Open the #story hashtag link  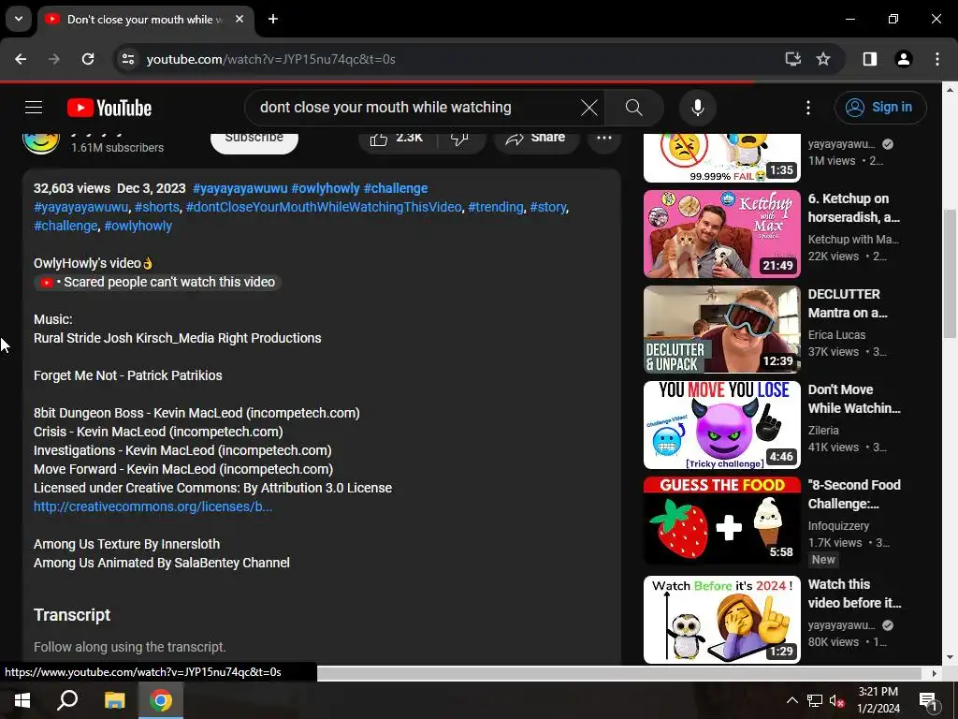point(548,207)
